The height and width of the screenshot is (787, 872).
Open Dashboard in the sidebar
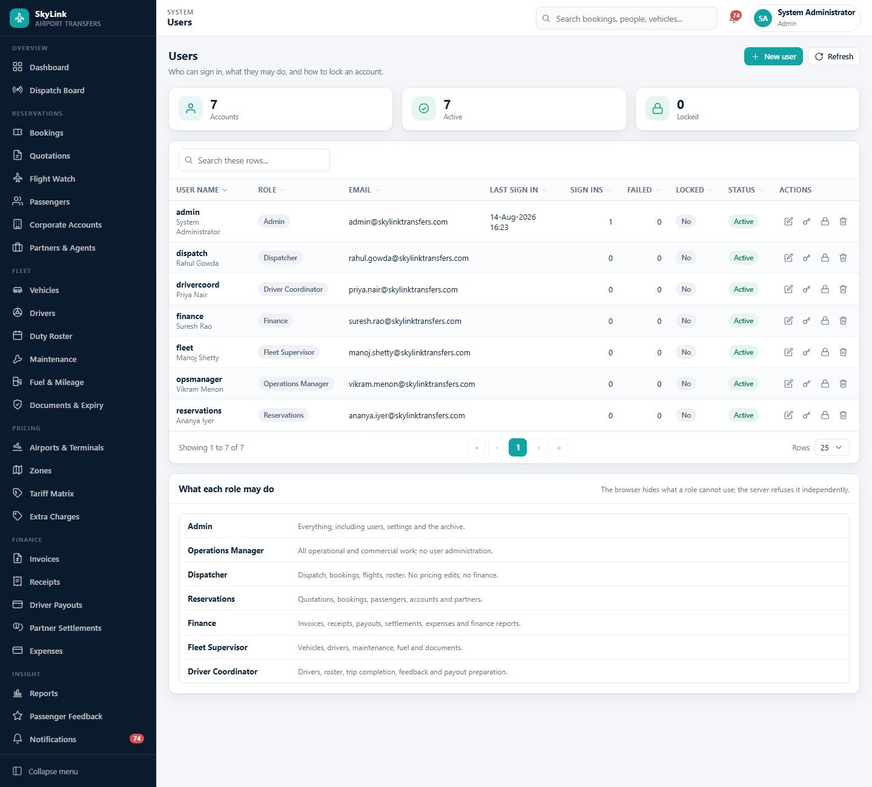click(x=78, y=67)
